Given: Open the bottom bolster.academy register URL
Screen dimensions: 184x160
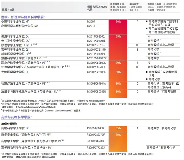Looking at the screenshot, I should (35, 157).
